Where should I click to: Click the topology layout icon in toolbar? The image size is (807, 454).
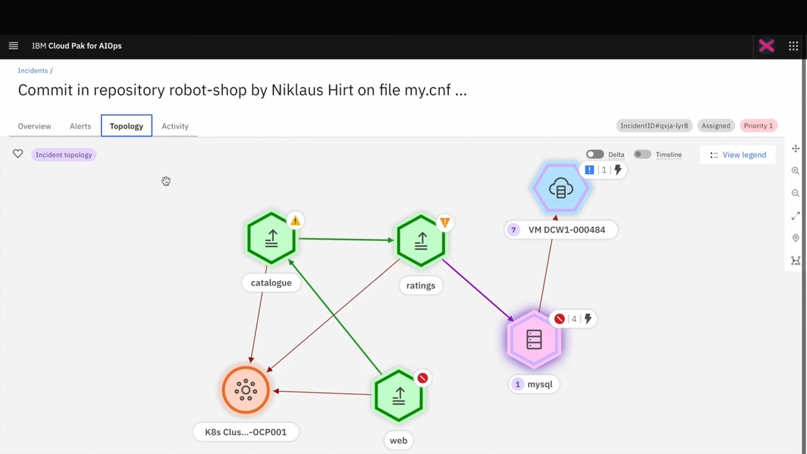point(795,260)
